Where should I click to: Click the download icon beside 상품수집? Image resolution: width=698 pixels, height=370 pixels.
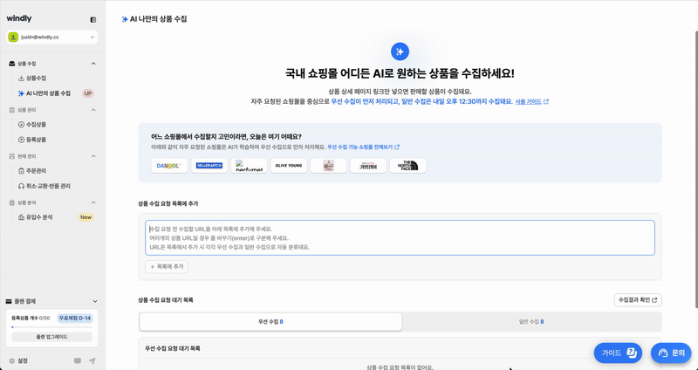pos(21,79)
